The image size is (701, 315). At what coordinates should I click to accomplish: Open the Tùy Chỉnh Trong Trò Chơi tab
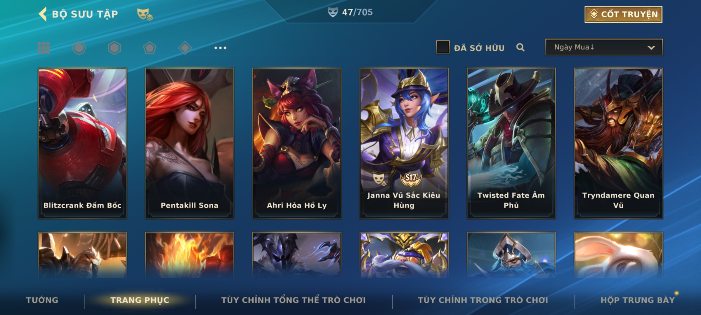click(x=483, y=300)
